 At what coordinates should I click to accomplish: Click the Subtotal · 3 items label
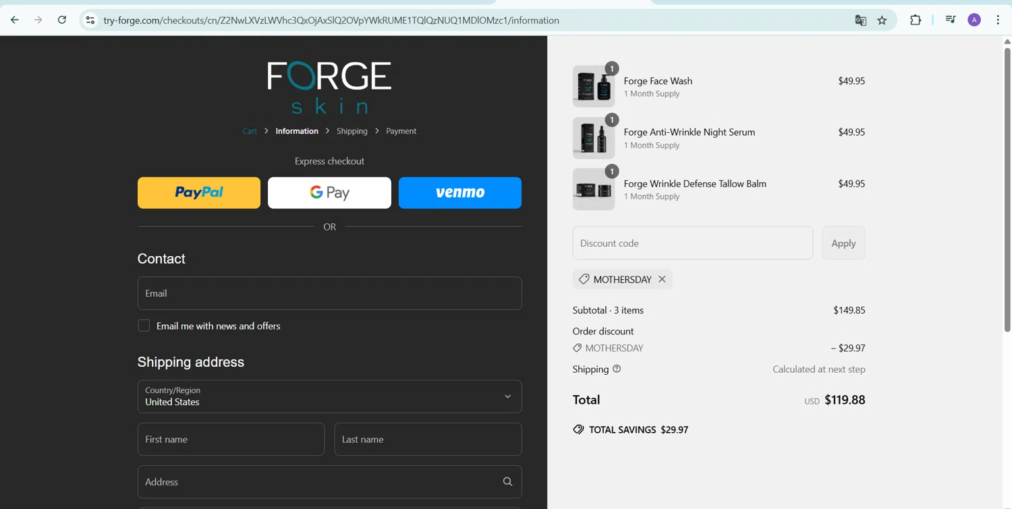tap(608, 310)
